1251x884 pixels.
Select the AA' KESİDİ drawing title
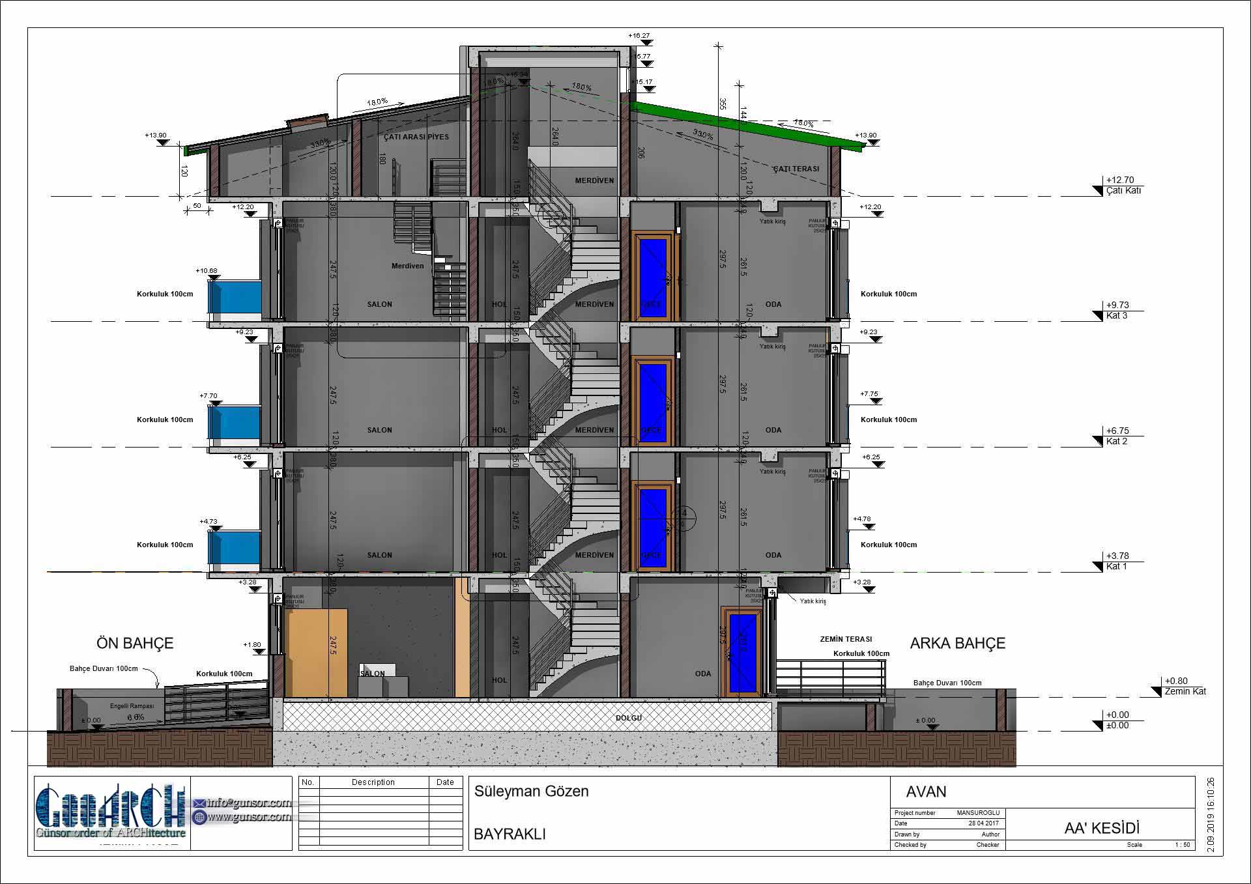pyautogui.click(x=1101, y=828)
